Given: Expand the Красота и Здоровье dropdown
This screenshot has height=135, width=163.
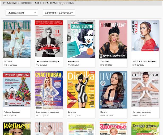Looking at the screenshot, I should point(59,12).
